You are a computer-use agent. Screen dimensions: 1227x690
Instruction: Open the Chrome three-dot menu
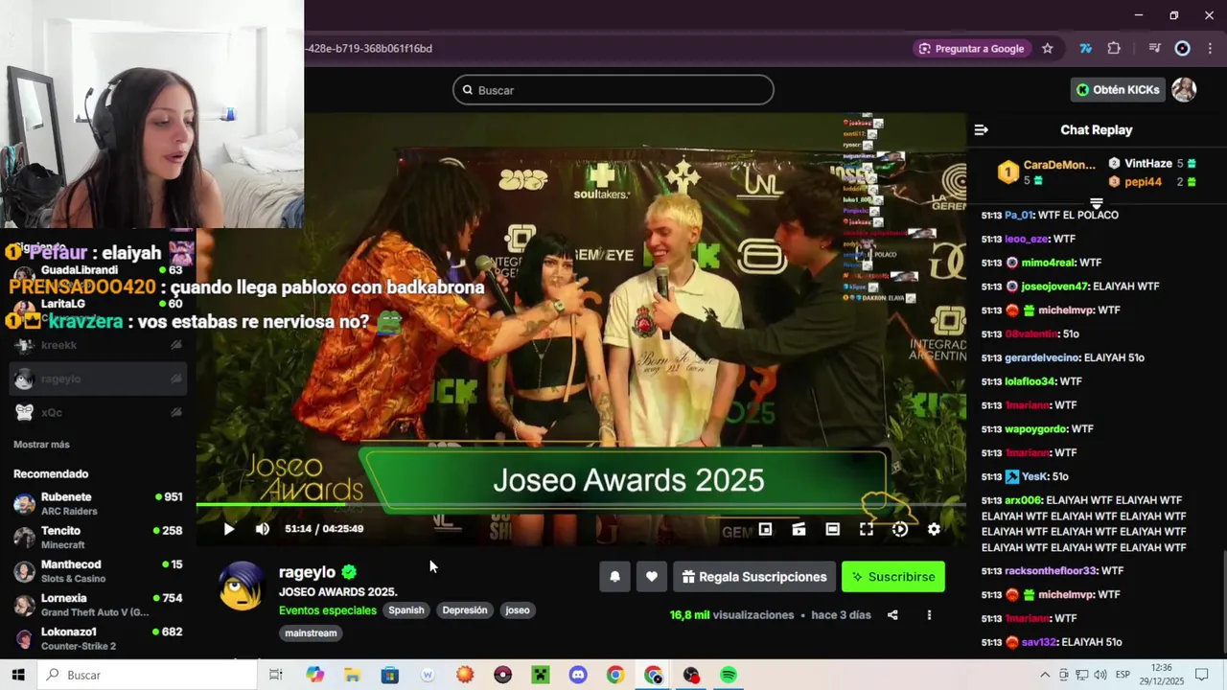[x=1211, y=49]
